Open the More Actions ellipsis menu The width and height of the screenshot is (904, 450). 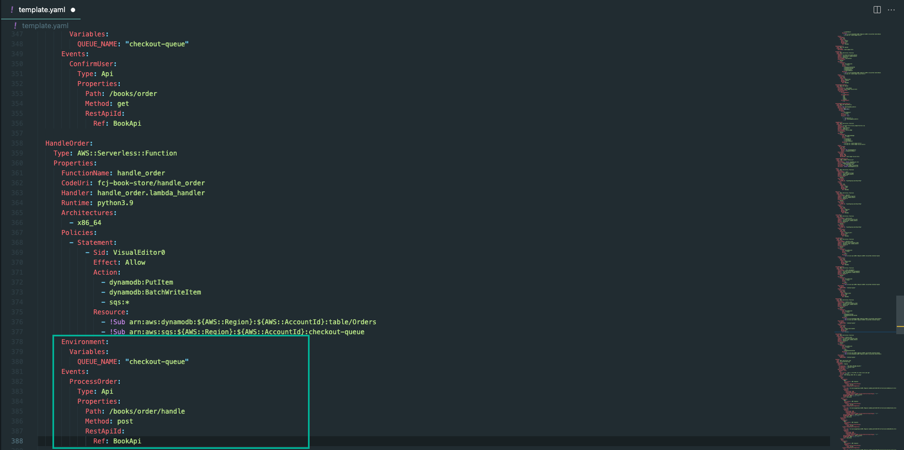[x=891, y=10]
